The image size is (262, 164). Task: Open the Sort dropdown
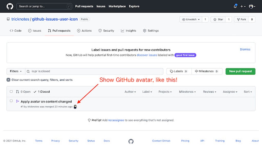click(247, 92)
